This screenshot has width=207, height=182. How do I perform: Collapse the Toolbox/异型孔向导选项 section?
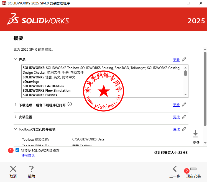click(x=16, y=129)
